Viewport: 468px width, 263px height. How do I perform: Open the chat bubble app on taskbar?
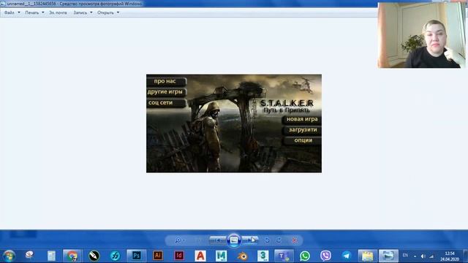point(29,255)
